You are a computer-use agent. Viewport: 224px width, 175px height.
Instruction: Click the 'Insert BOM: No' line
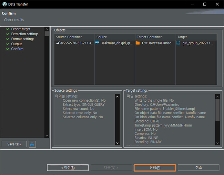point(146,130)
